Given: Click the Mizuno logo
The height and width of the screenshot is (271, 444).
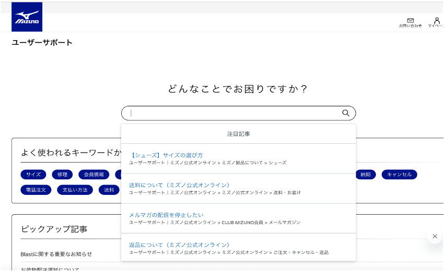Looking at the screenshot, I should [27, 17].
